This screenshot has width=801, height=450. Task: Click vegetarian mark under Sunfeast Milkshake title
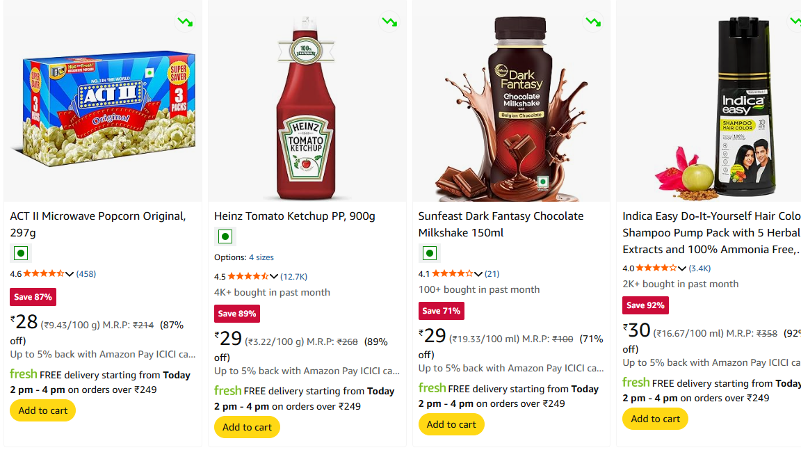tap(429, 254)
